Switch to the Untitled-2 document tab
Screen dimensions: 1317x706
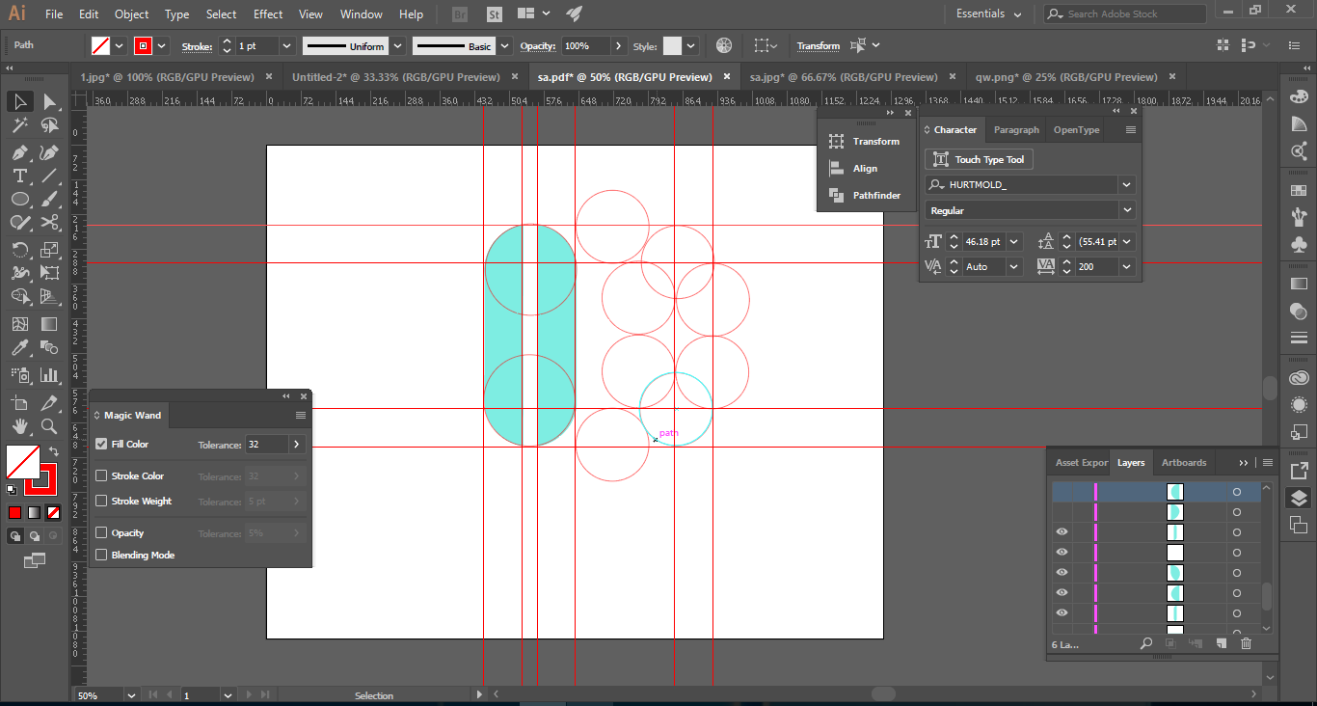[x=395, y=77]
